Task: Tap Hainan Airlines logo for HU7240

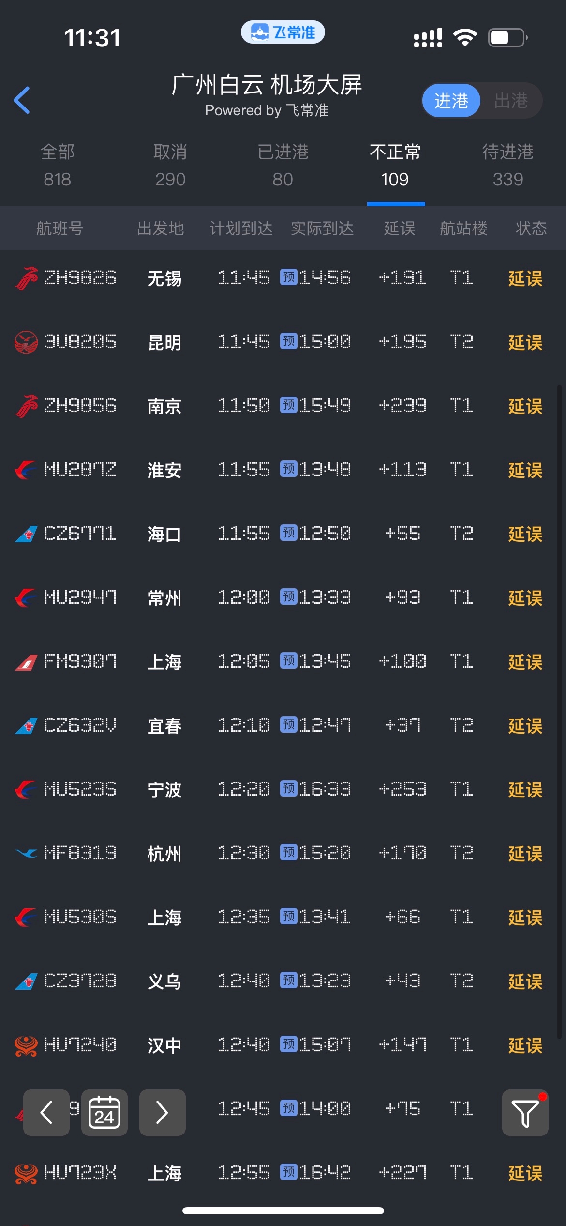Action: point(26,1045)
